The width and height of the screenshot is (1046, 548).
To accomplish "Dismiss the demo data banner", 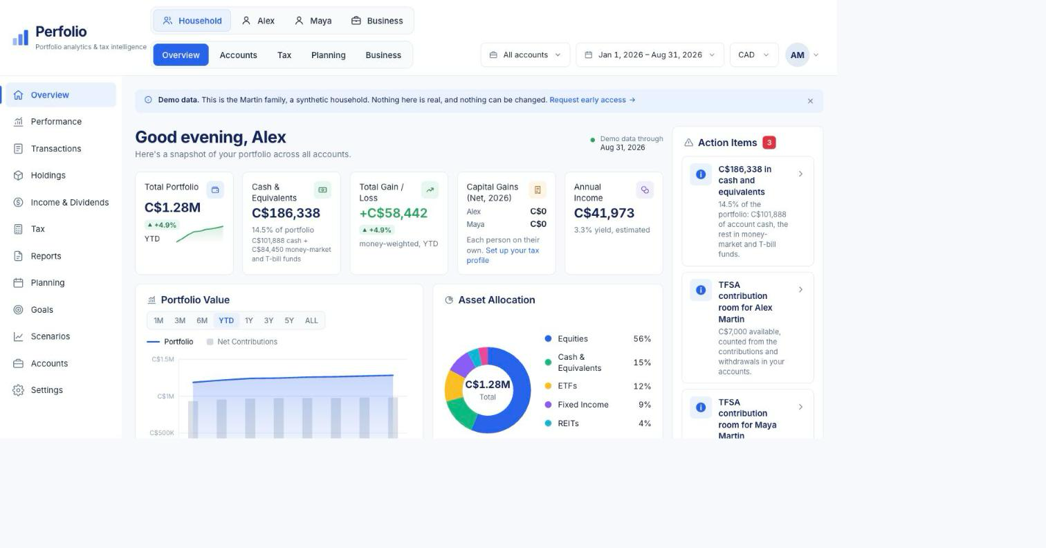I will [810, 101].
